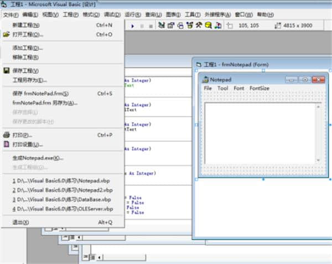Select 退出 to exit Visual Basic
332x264 pixels.
point(20,222)
